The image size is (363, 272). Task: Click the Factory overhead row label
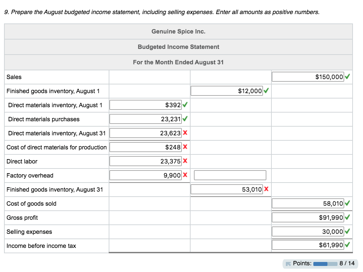coord(30,176)
